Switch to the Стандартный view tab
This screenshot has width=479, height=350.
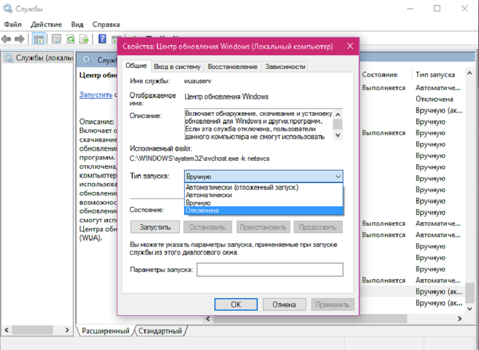click(160, 331)
